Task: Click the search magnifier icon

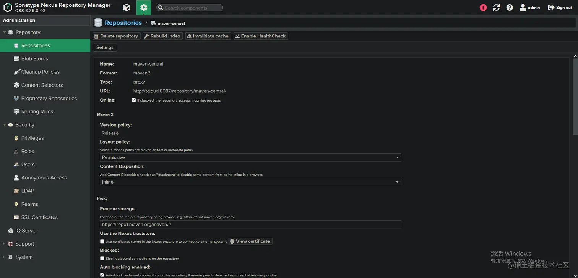Action: pyautogui.click(x=161, y=8)
